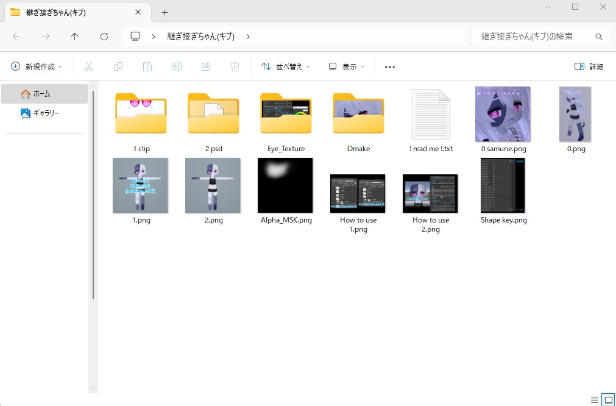Switch to large thumbnail layout at bottom right

click(x=608, y=399)
